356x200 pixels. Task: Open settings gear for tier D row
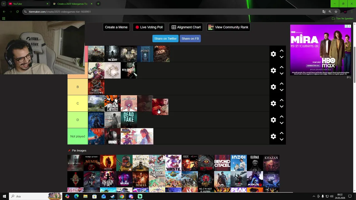point(273,120)
